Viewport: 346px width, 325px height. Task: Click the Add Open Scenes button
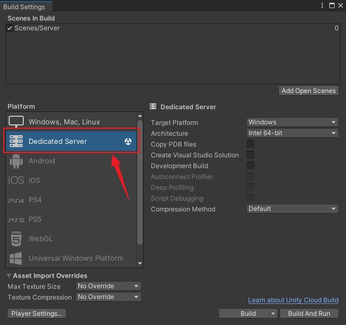click(309, 91)
